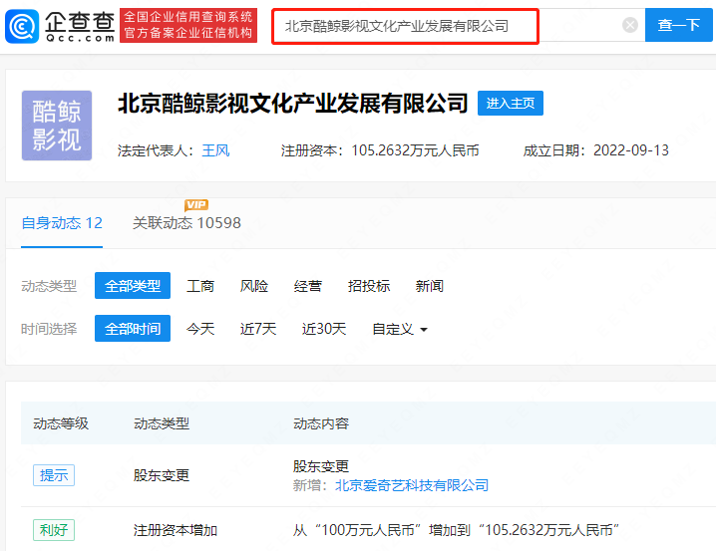The image size is (716, 551).
Task: Click the 动态内容 column header
Action: pyautogui.click(x=321, y=423)
